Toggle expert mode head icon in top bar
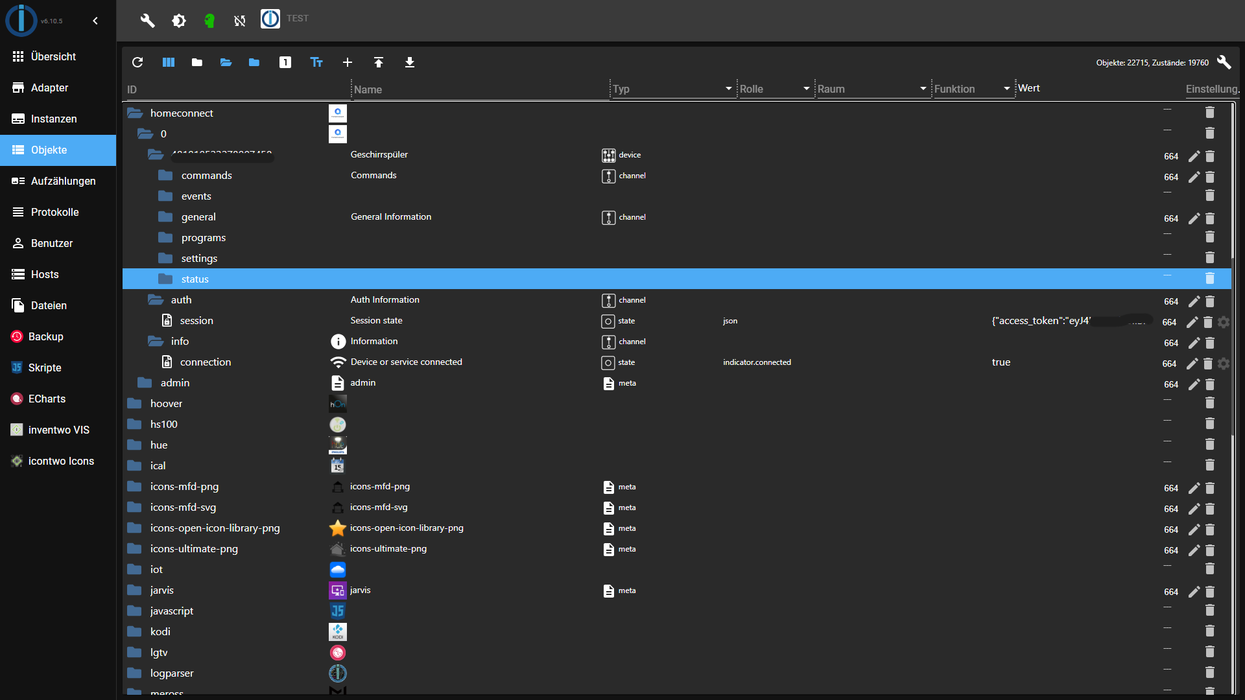This screenshot has width=1245, height=700. click(209, 21)
